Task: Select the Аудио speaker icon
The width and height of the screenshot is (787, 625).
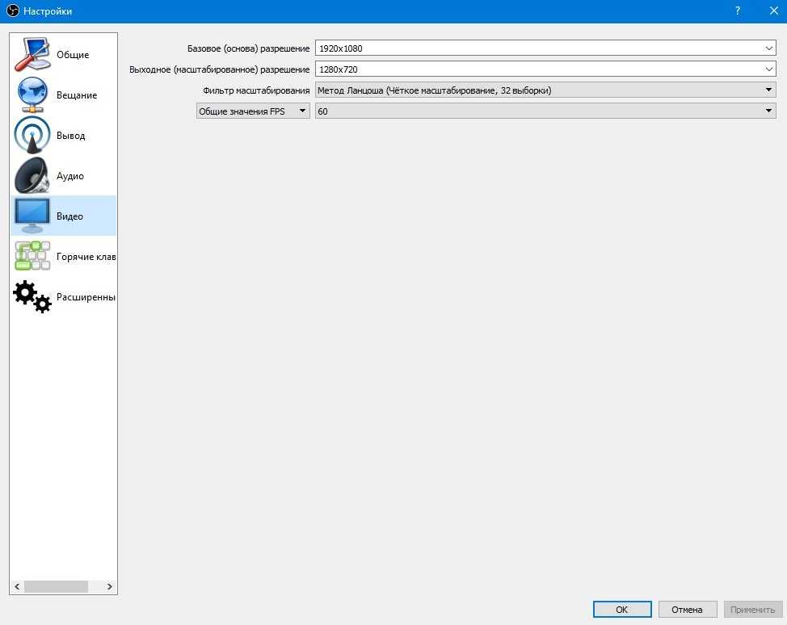Action: pos(32,175)
